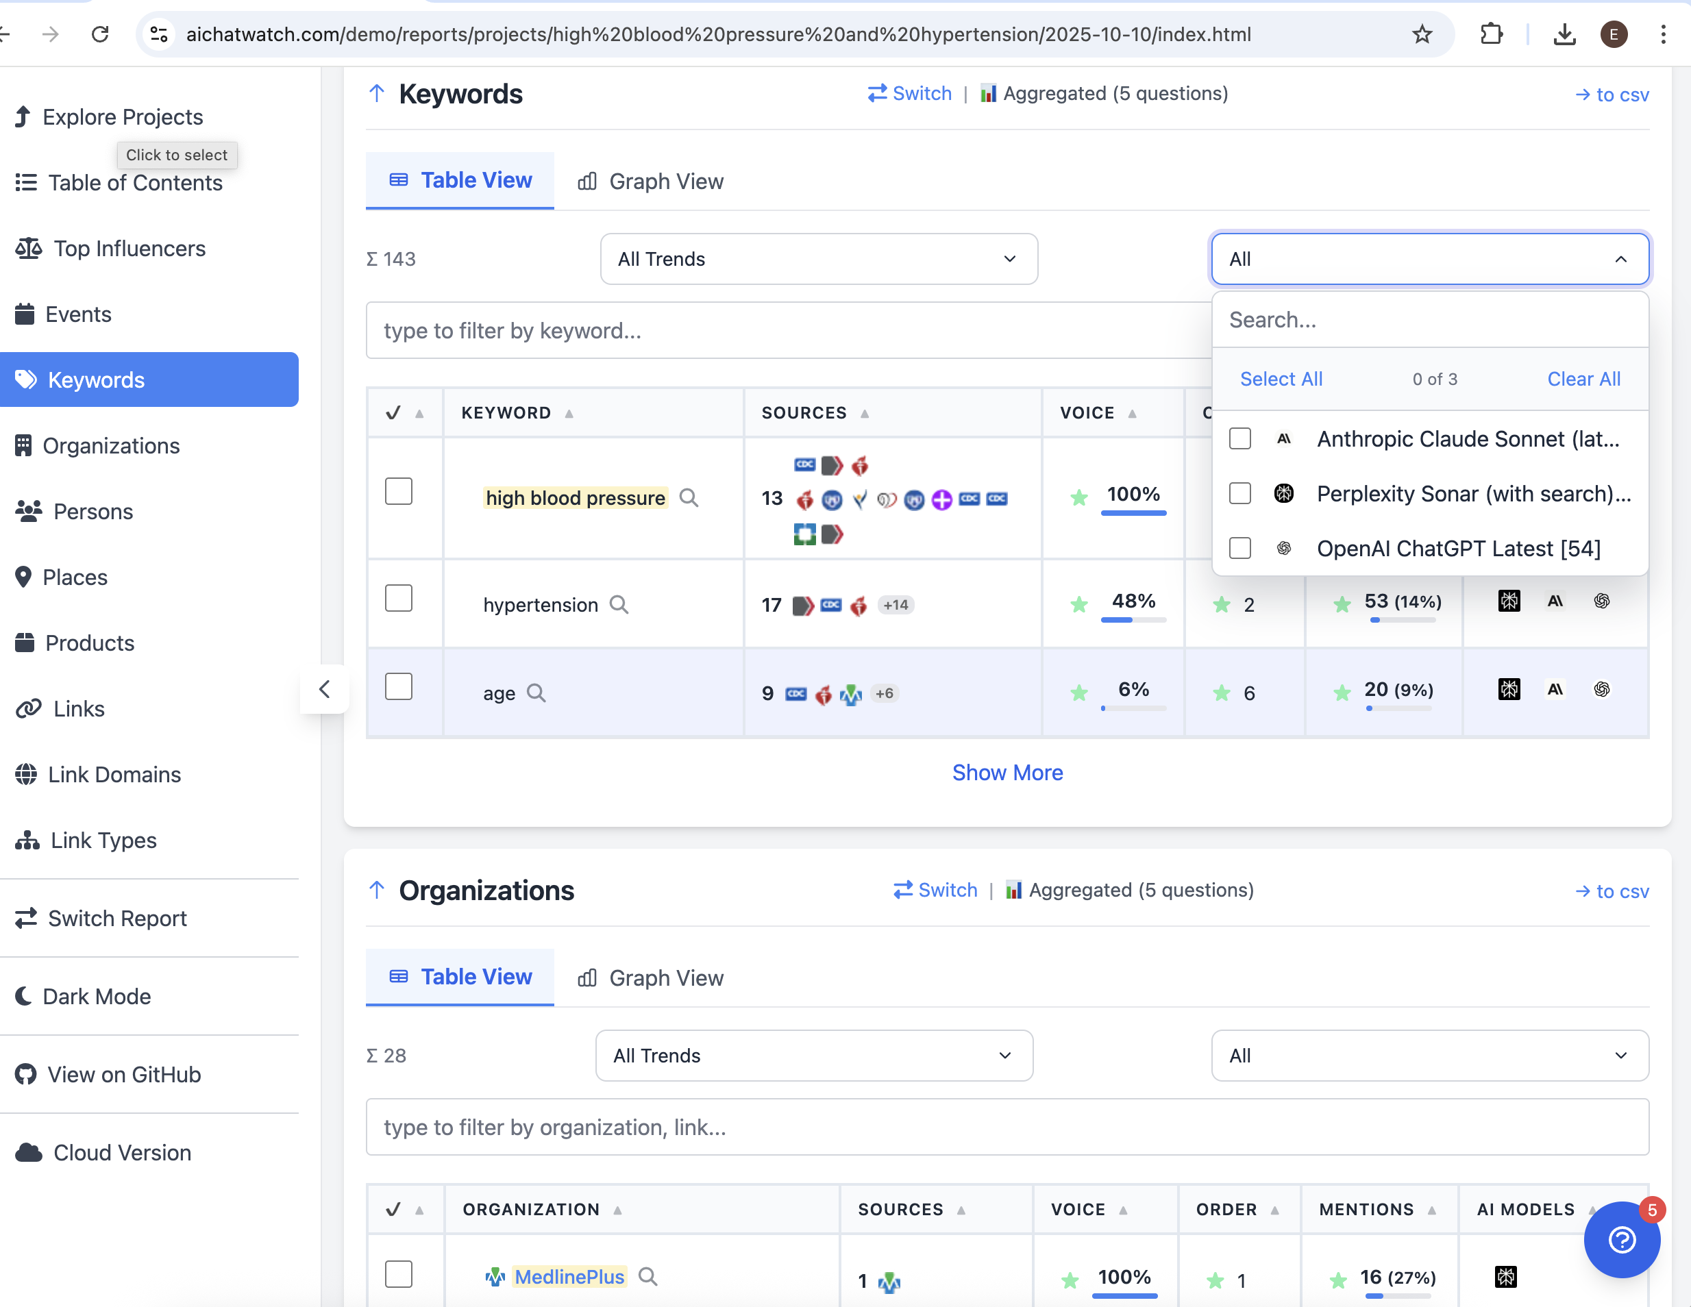The width and height of the screenshot is (1691, 1307).
Task: Open the blue help chat bubble
Action: point(1621,1240)
